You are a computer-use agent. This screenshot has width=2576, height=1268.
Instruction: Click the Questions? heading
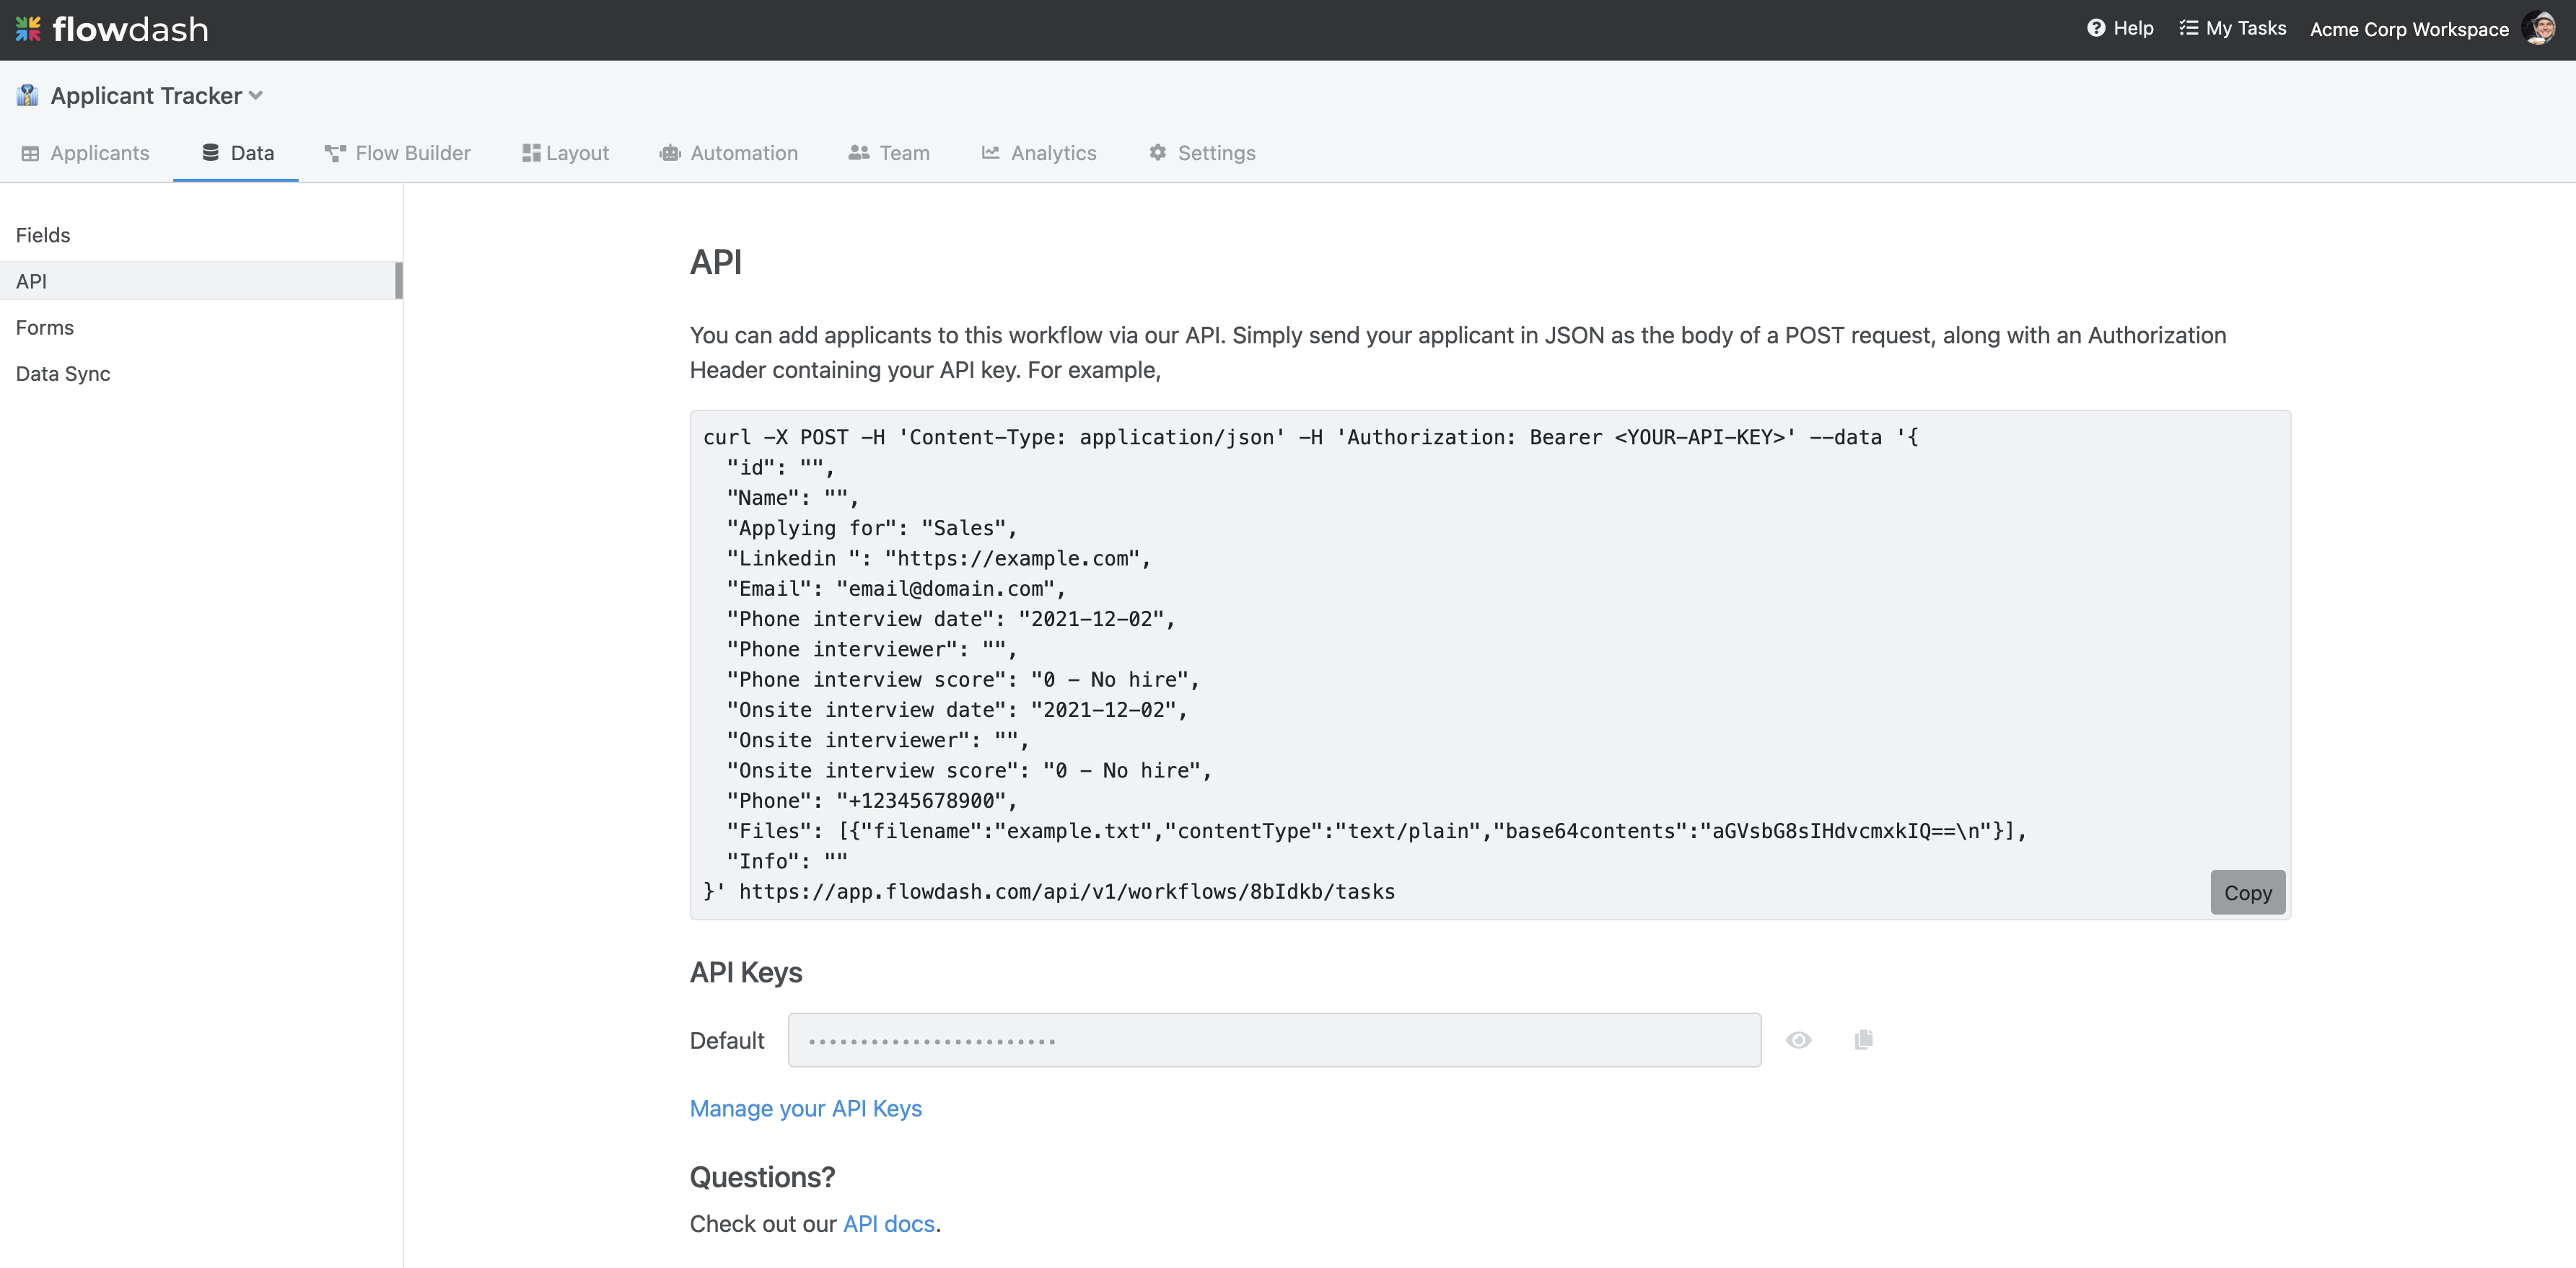(762, 1176)
